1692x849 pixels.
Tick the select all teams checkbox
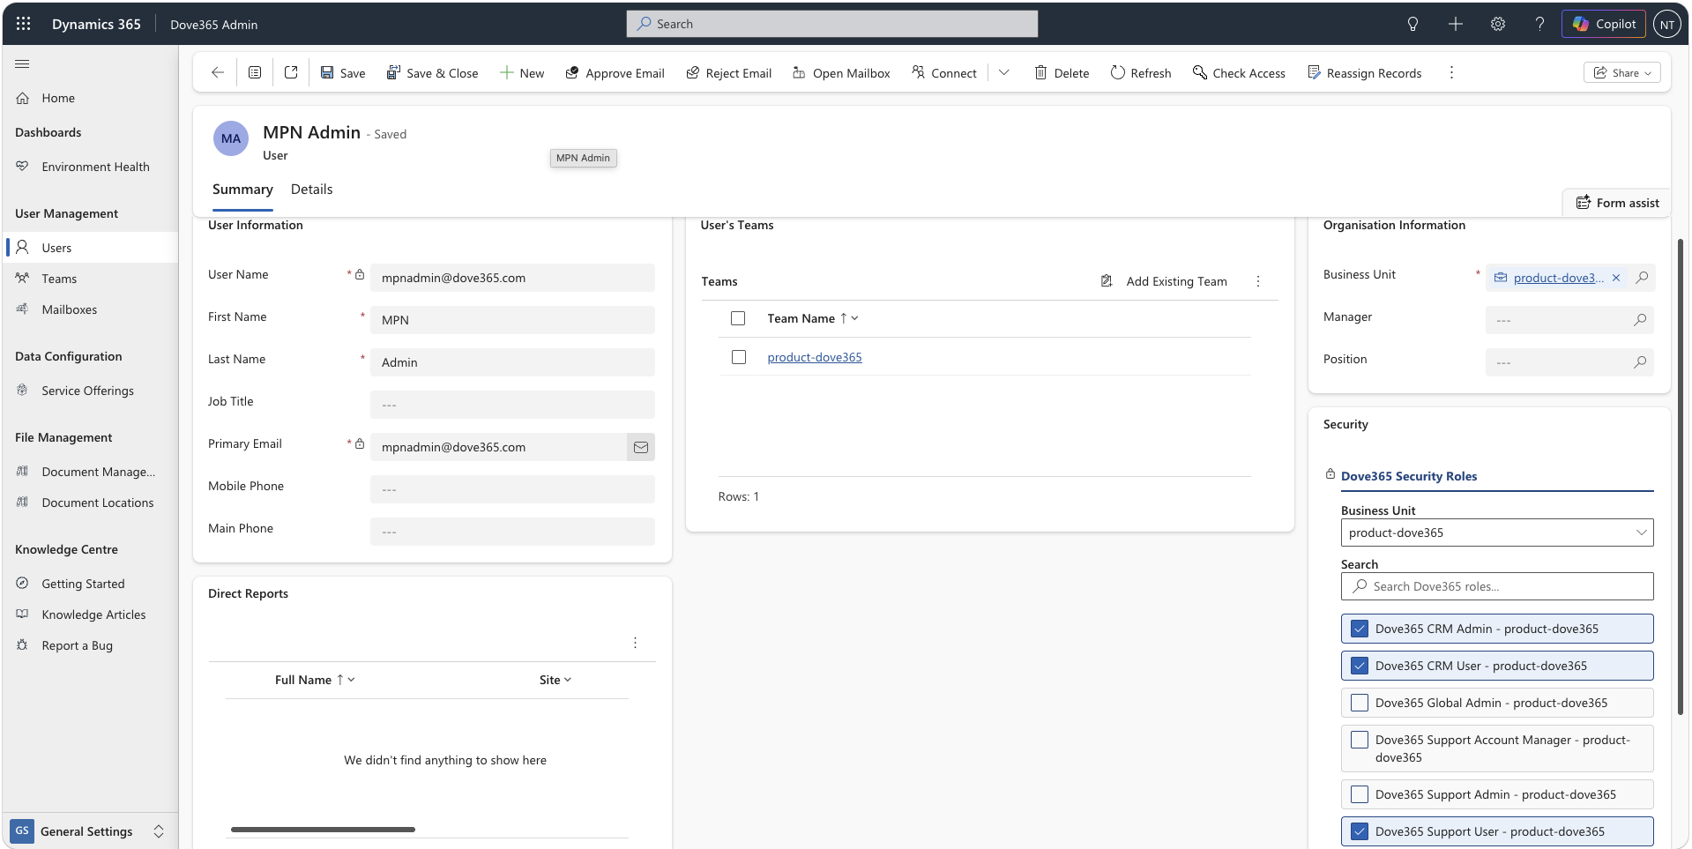point(738,318)
